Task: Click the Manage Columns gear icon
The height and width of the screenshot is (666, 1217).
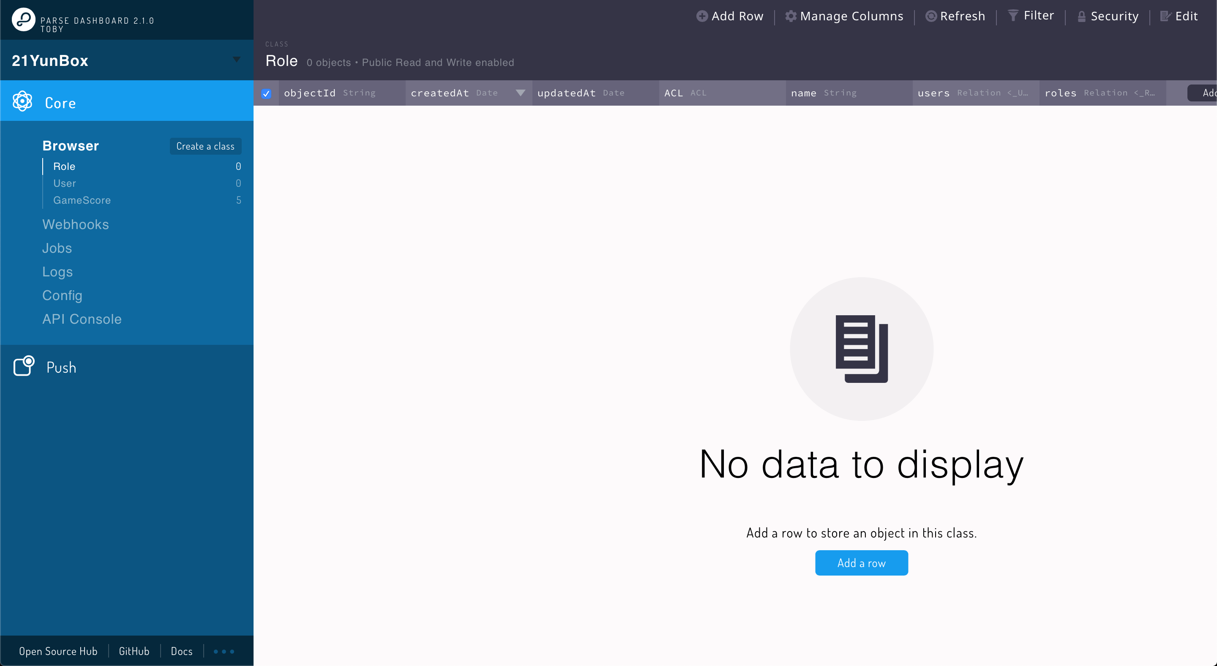Action: (790, 16)
